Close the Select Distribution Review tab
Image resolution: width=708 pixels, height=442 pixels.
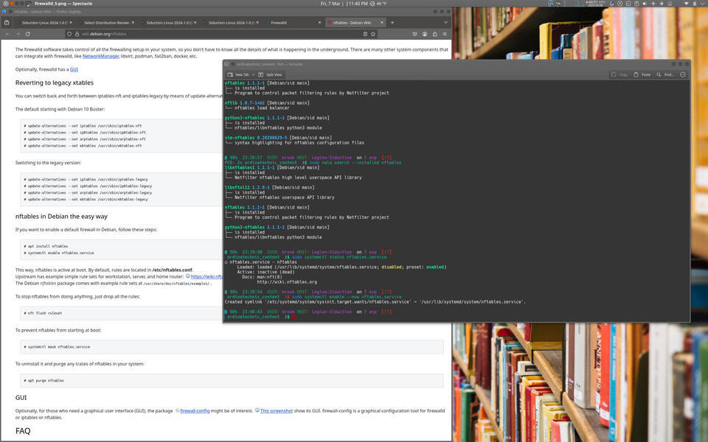click(x=133, y=22)
